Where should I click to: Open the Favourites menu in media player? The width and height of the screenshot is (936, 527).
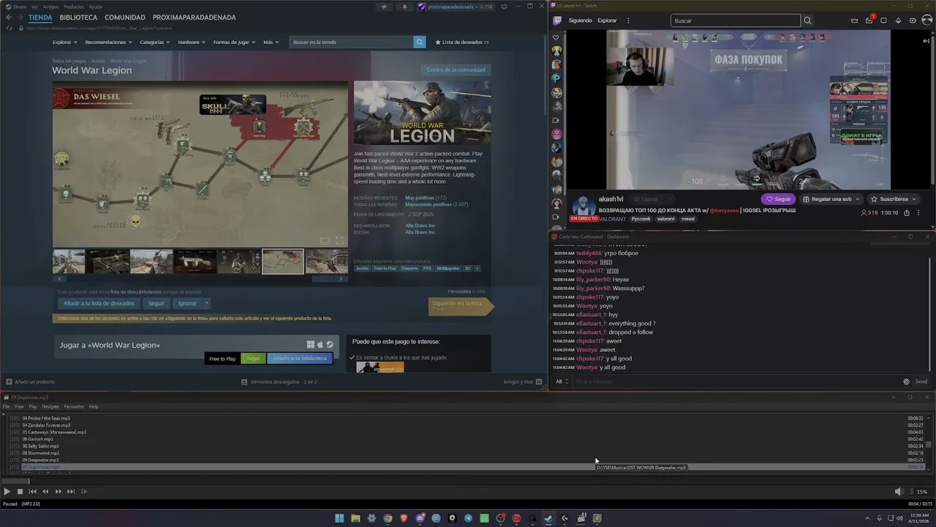(x=74, y=406)
